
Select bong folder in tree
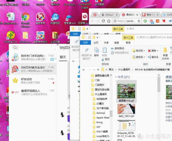[98, 122]
